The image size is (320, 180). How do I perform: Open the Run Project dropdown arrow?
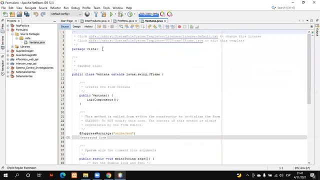tap(115, 14)
